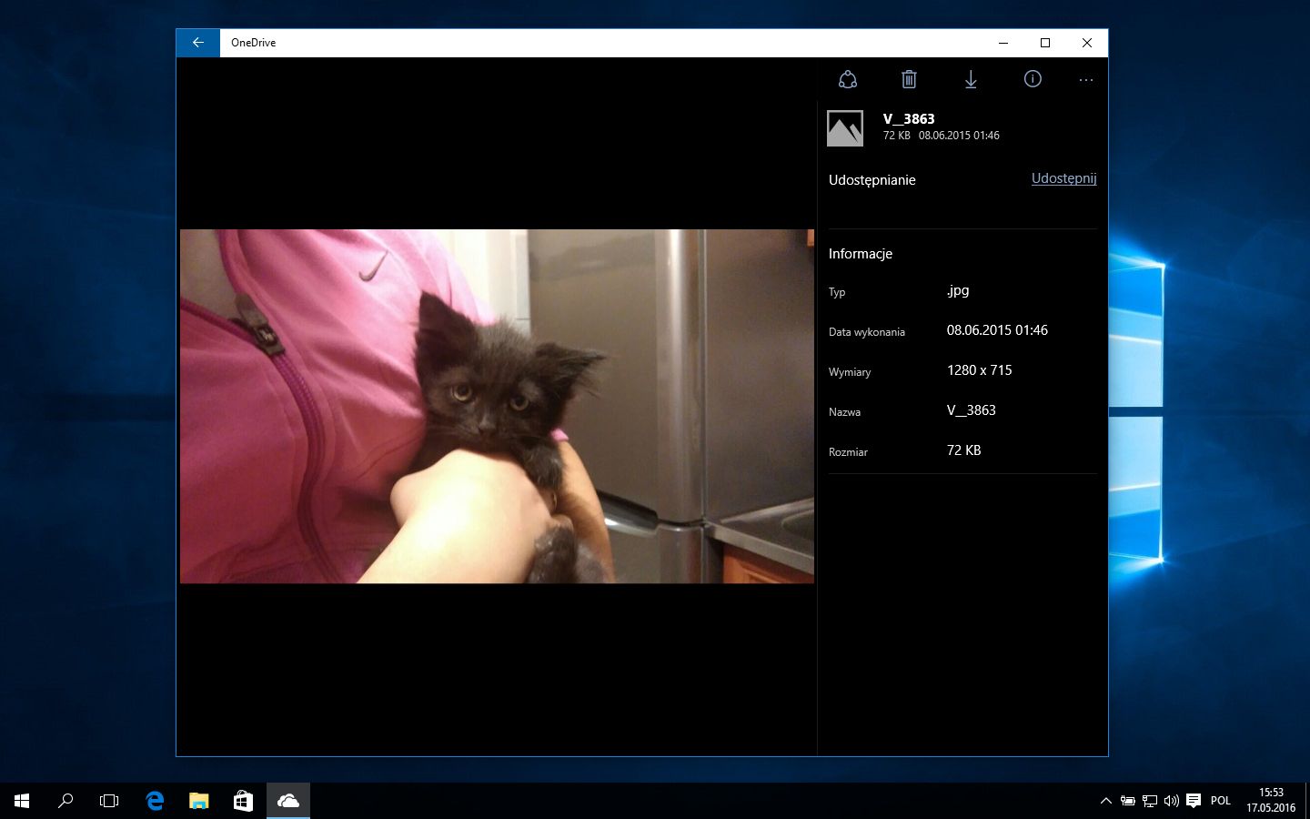Open Task View on the taskbar
Image resolution: width=1310 pixels, height=819 pixels.
coord(109,801)
